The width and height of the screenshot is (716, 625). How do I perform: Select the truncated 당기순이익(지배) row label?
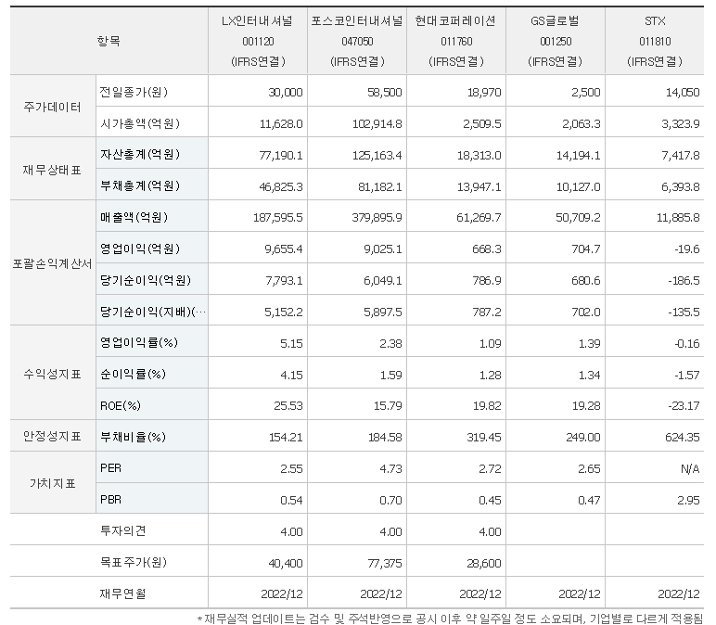pyautogui.click(x=153, y=312)
